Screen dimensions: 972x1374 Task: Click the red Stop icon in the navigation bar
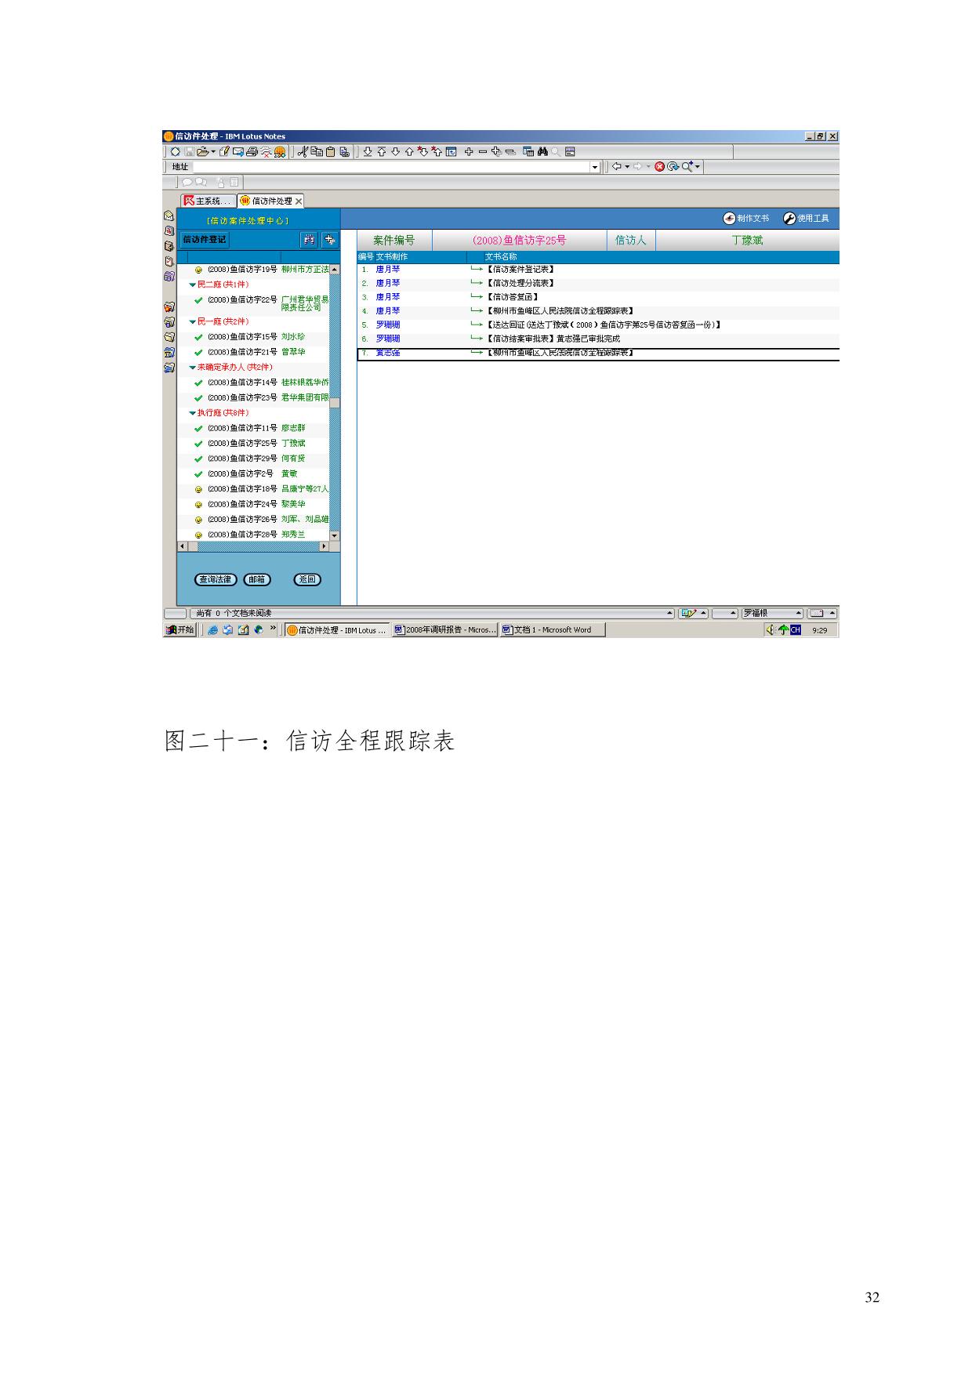point(659,166)
